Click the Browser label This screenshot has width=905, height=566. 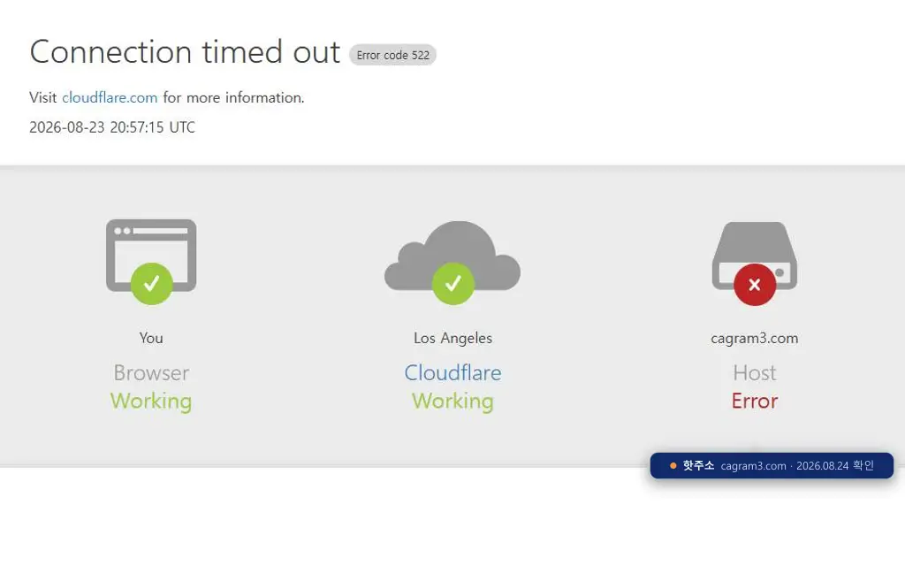(151, 372)
